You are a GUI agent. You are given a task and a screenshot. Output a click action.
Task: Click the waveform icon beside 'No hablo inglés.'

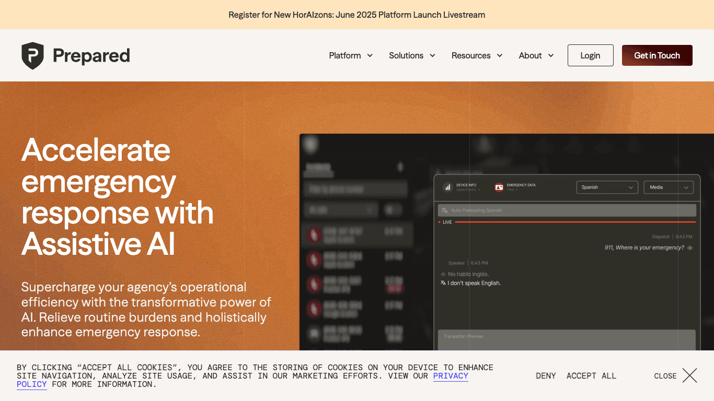pyautogui.click(x=443, y=274)
